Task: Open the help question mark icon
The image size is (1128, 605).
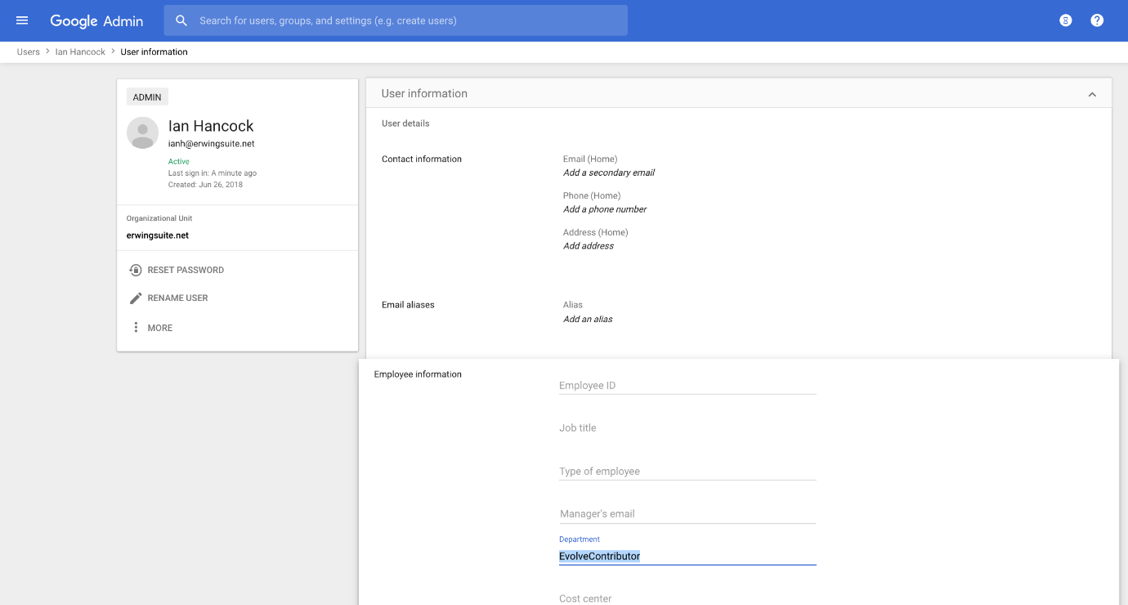Action: click(1097, 20)
